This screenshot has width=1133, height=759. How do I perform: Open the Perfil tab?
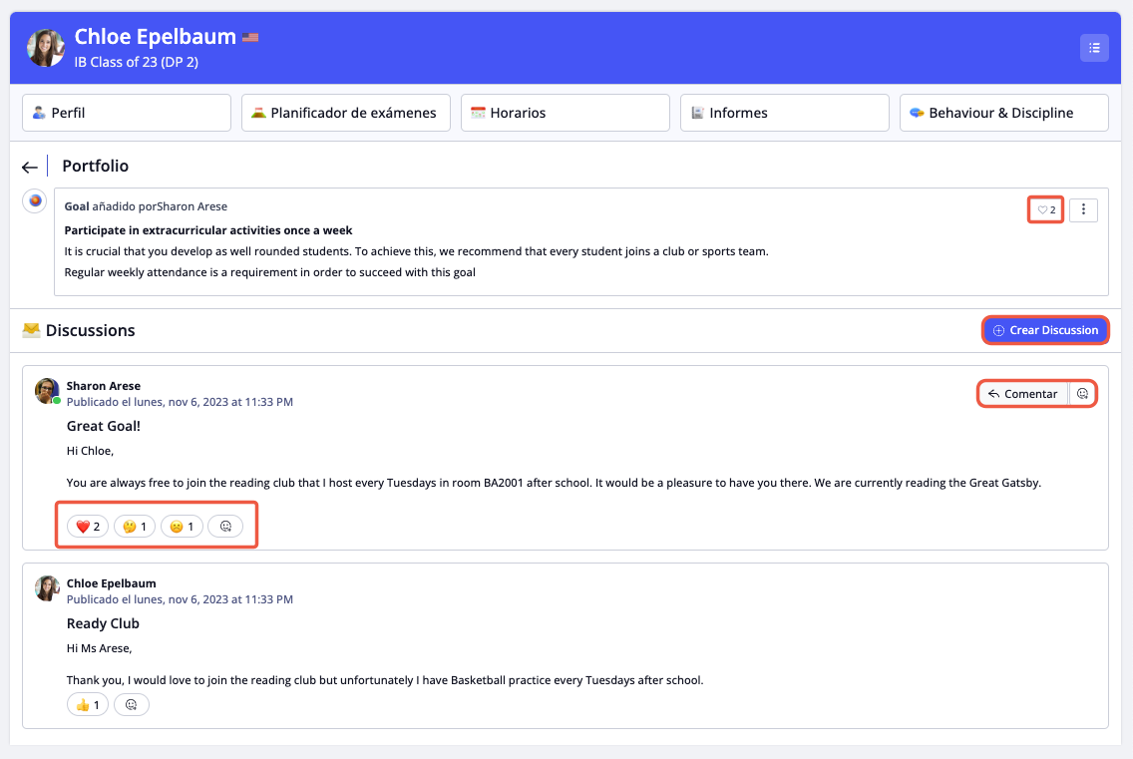127,113
